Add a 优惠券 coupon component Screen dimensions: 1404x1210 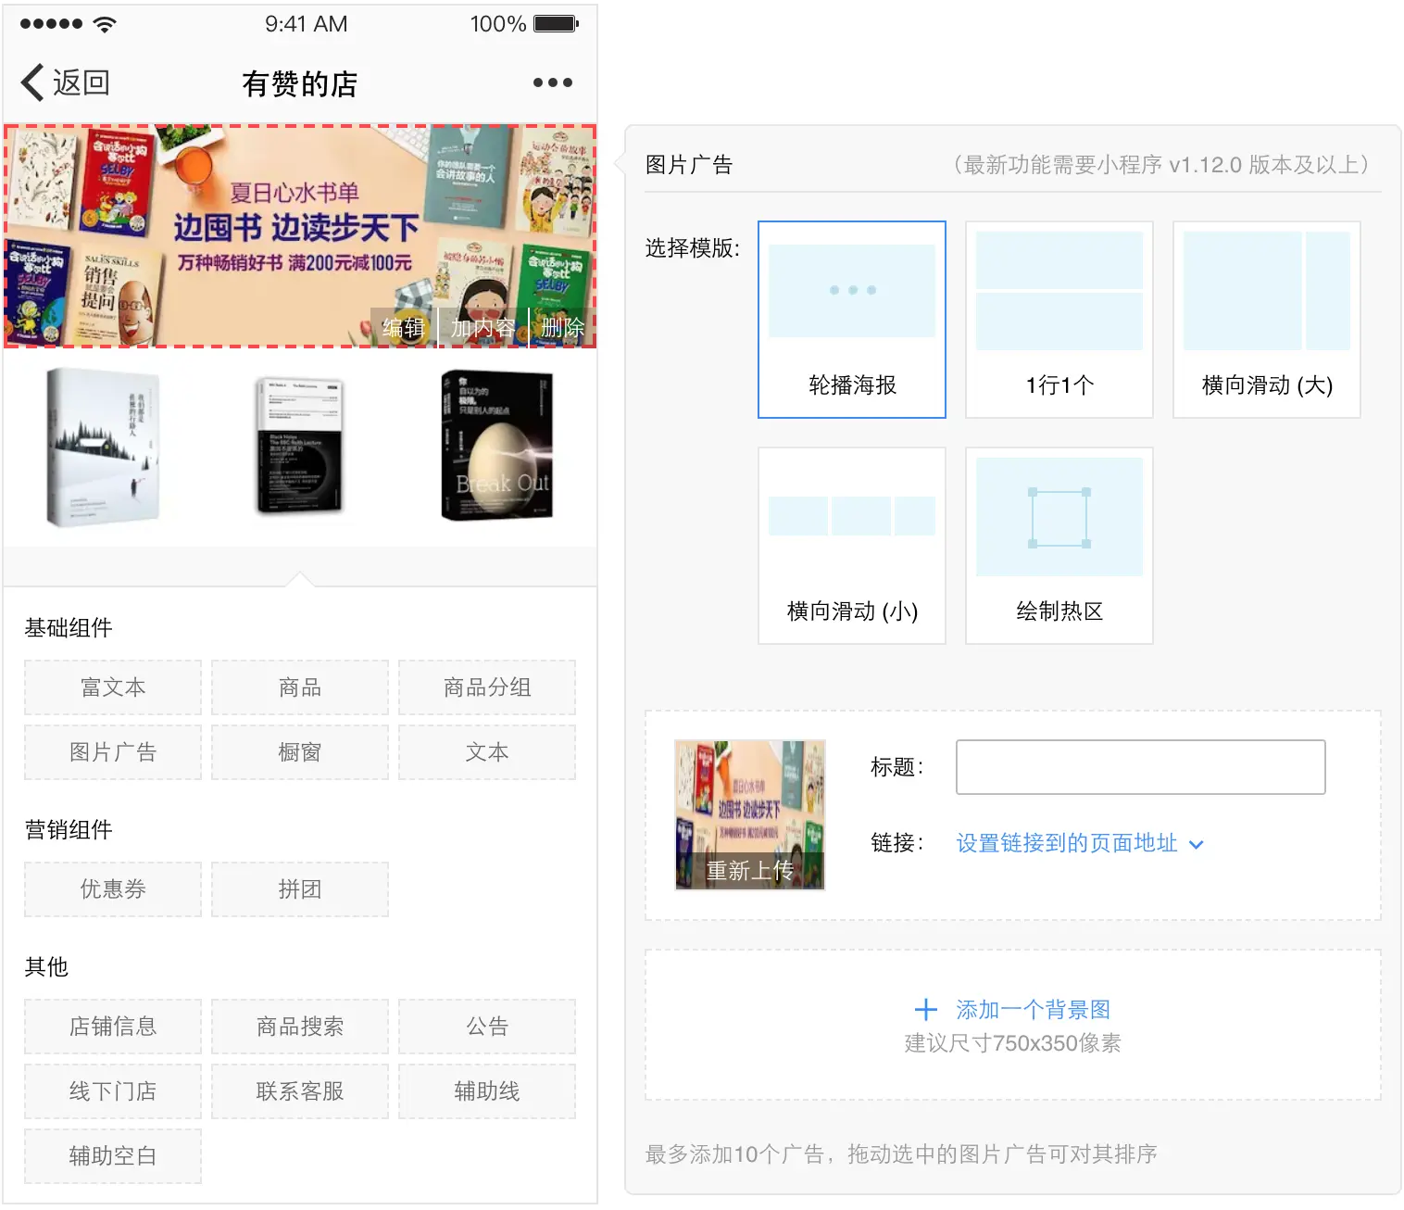click(113, 889)
